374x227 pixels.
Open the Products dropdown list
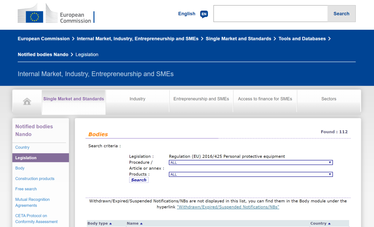(251, 174)
